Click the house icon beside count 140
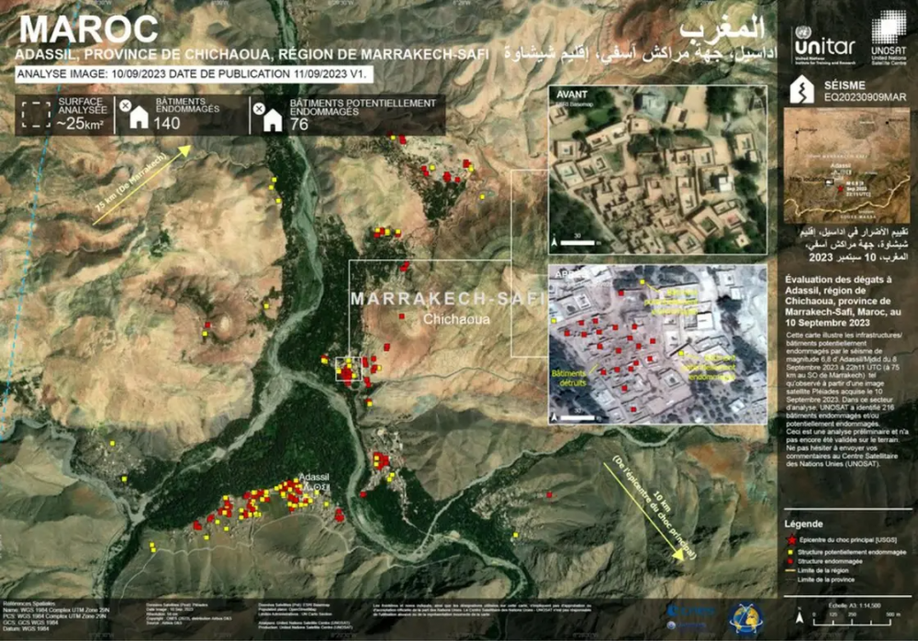 click(x=139, y=116)
